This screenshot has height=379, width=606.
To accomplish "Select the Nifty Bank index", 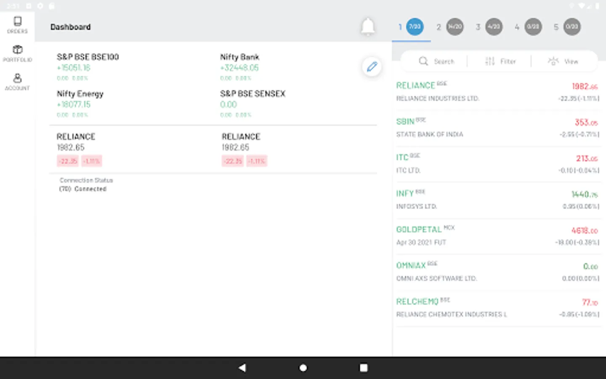I will tap(240, 67).
